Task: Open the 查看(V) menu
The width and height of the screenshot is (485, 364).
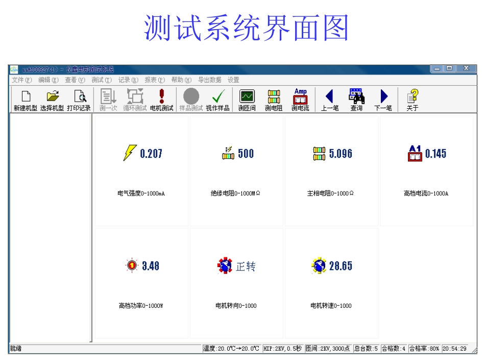Action: pos(75,80)
